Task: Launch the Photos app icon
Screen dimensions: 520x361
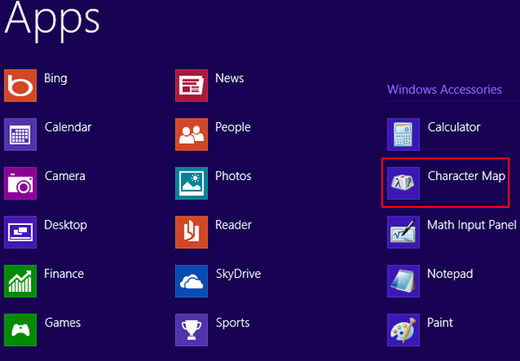Action: click(x=192, y=184)
